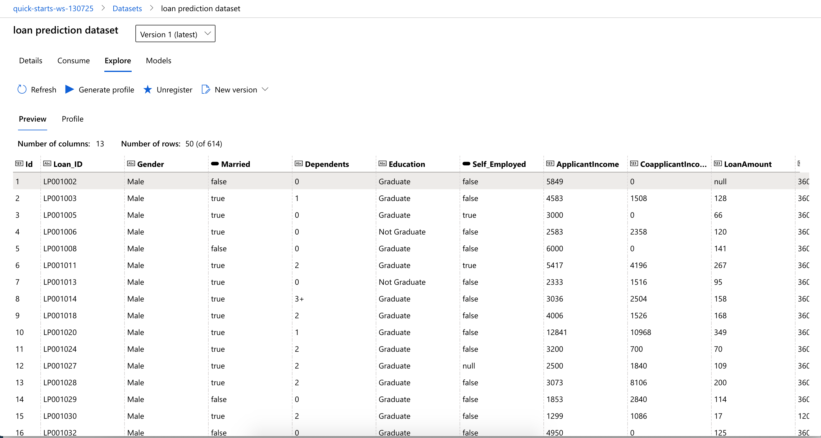Go to the Models tab
Screen dimensions: 821x438
(x=158, y=60)
